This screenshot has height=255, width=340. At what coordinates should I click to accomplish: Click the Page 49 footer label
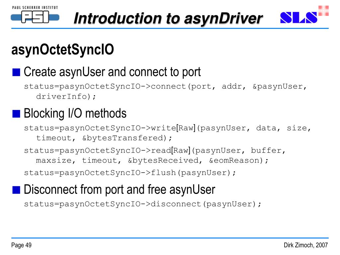21,245
